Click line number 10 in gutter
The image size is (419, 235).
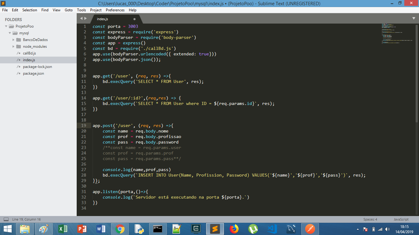point(84,76)
